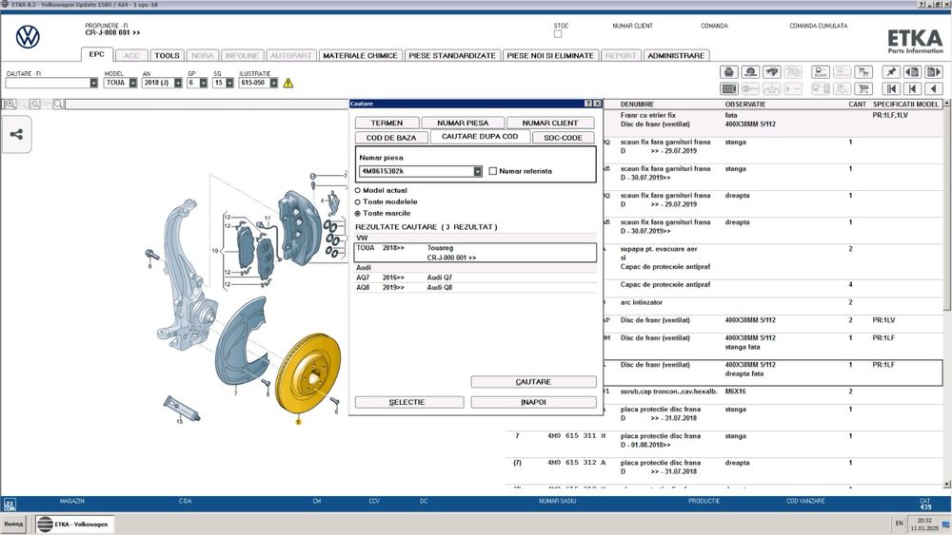
Task: Select the NUMAR CLIENT search tab
Action: click(x=550, y=123)
